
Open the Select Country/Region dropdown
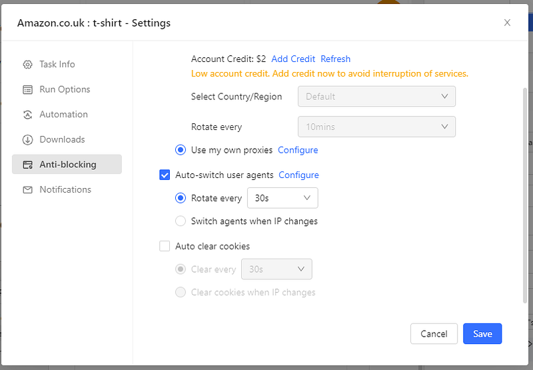coord(376,96)
